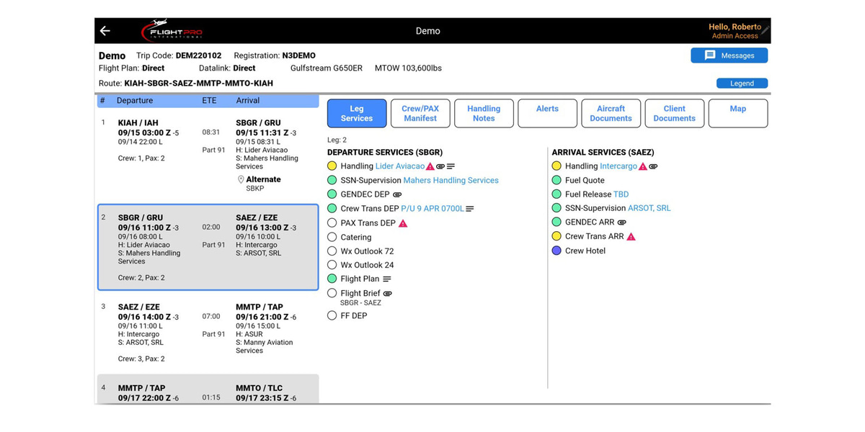865x432 pixels.
Task: Open the paperclip attachment on GENDEC DEP
Action: (x=397, y=194)
